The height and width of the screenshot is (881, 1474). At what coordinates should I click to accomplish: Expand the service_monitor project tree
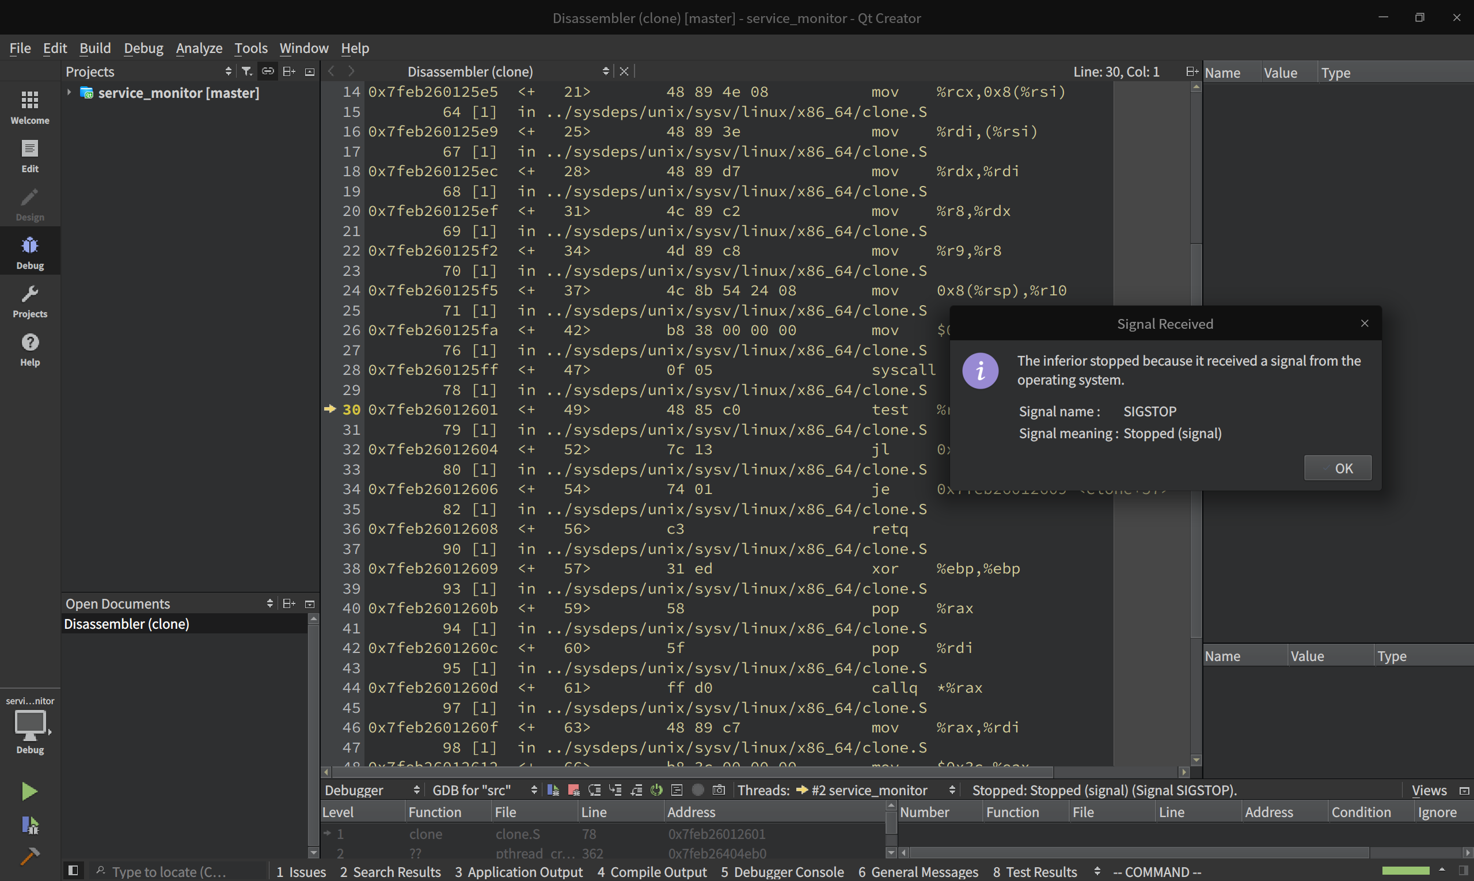pos(70,93)
